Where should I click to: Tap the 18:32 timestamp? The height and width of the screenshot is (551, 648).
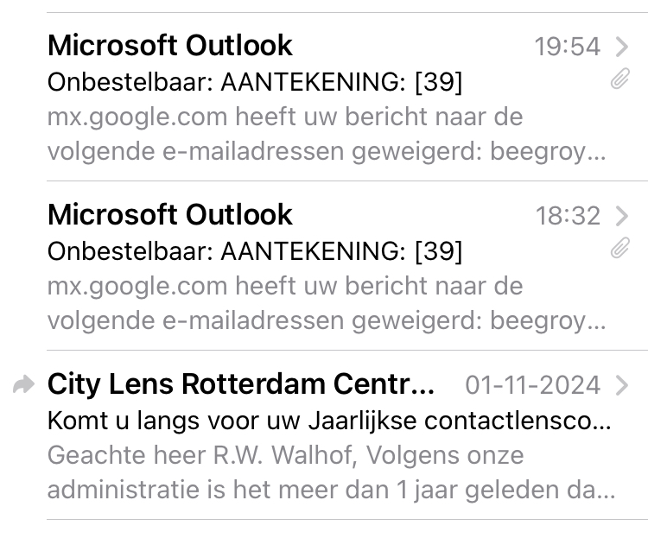pyautogui.click(x=567, y=216)
